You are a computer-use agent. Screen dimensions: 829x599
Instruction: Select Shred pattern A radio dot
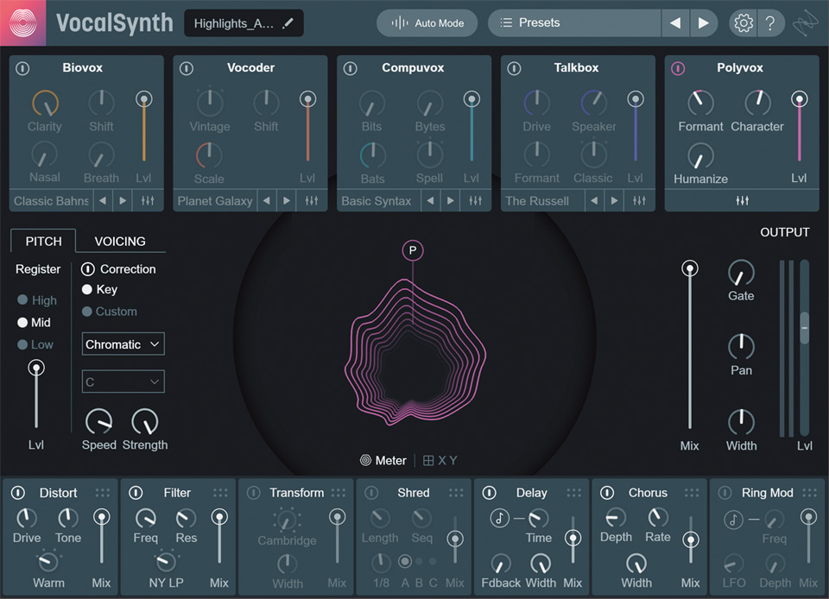pyautogui.click(x=405, y=561)
